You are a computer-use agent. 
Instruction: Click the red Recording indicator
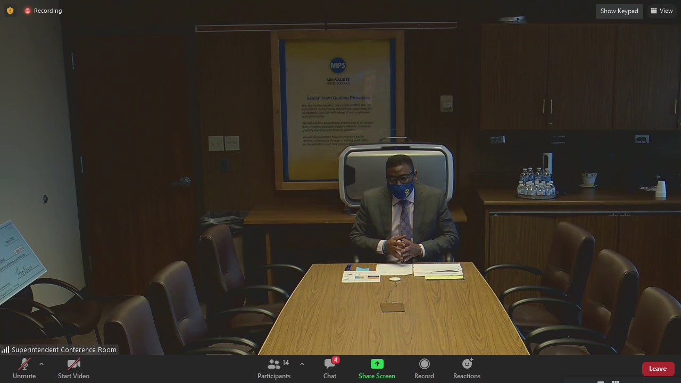tap(43, 11)
